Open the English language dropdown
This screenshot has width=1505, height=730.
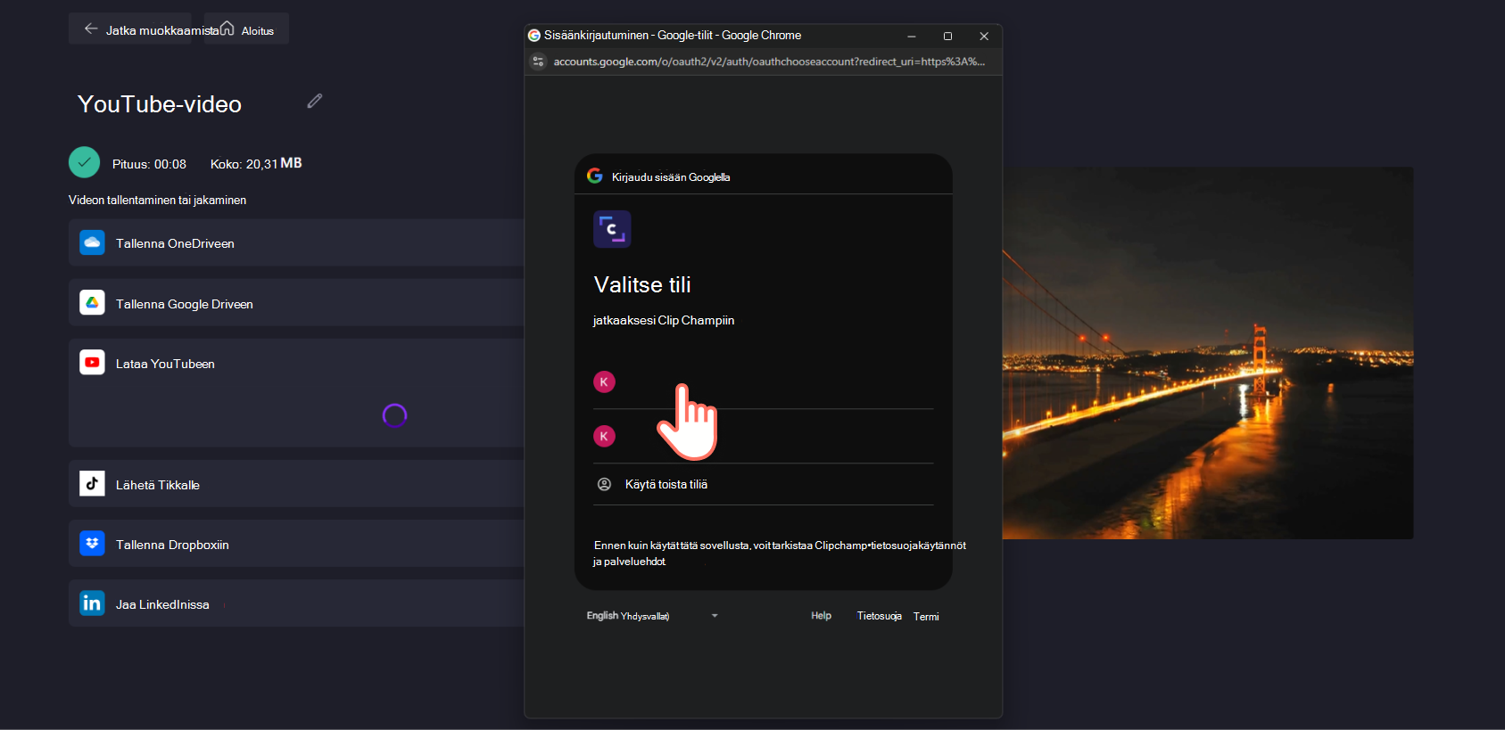tap(652, 616)
